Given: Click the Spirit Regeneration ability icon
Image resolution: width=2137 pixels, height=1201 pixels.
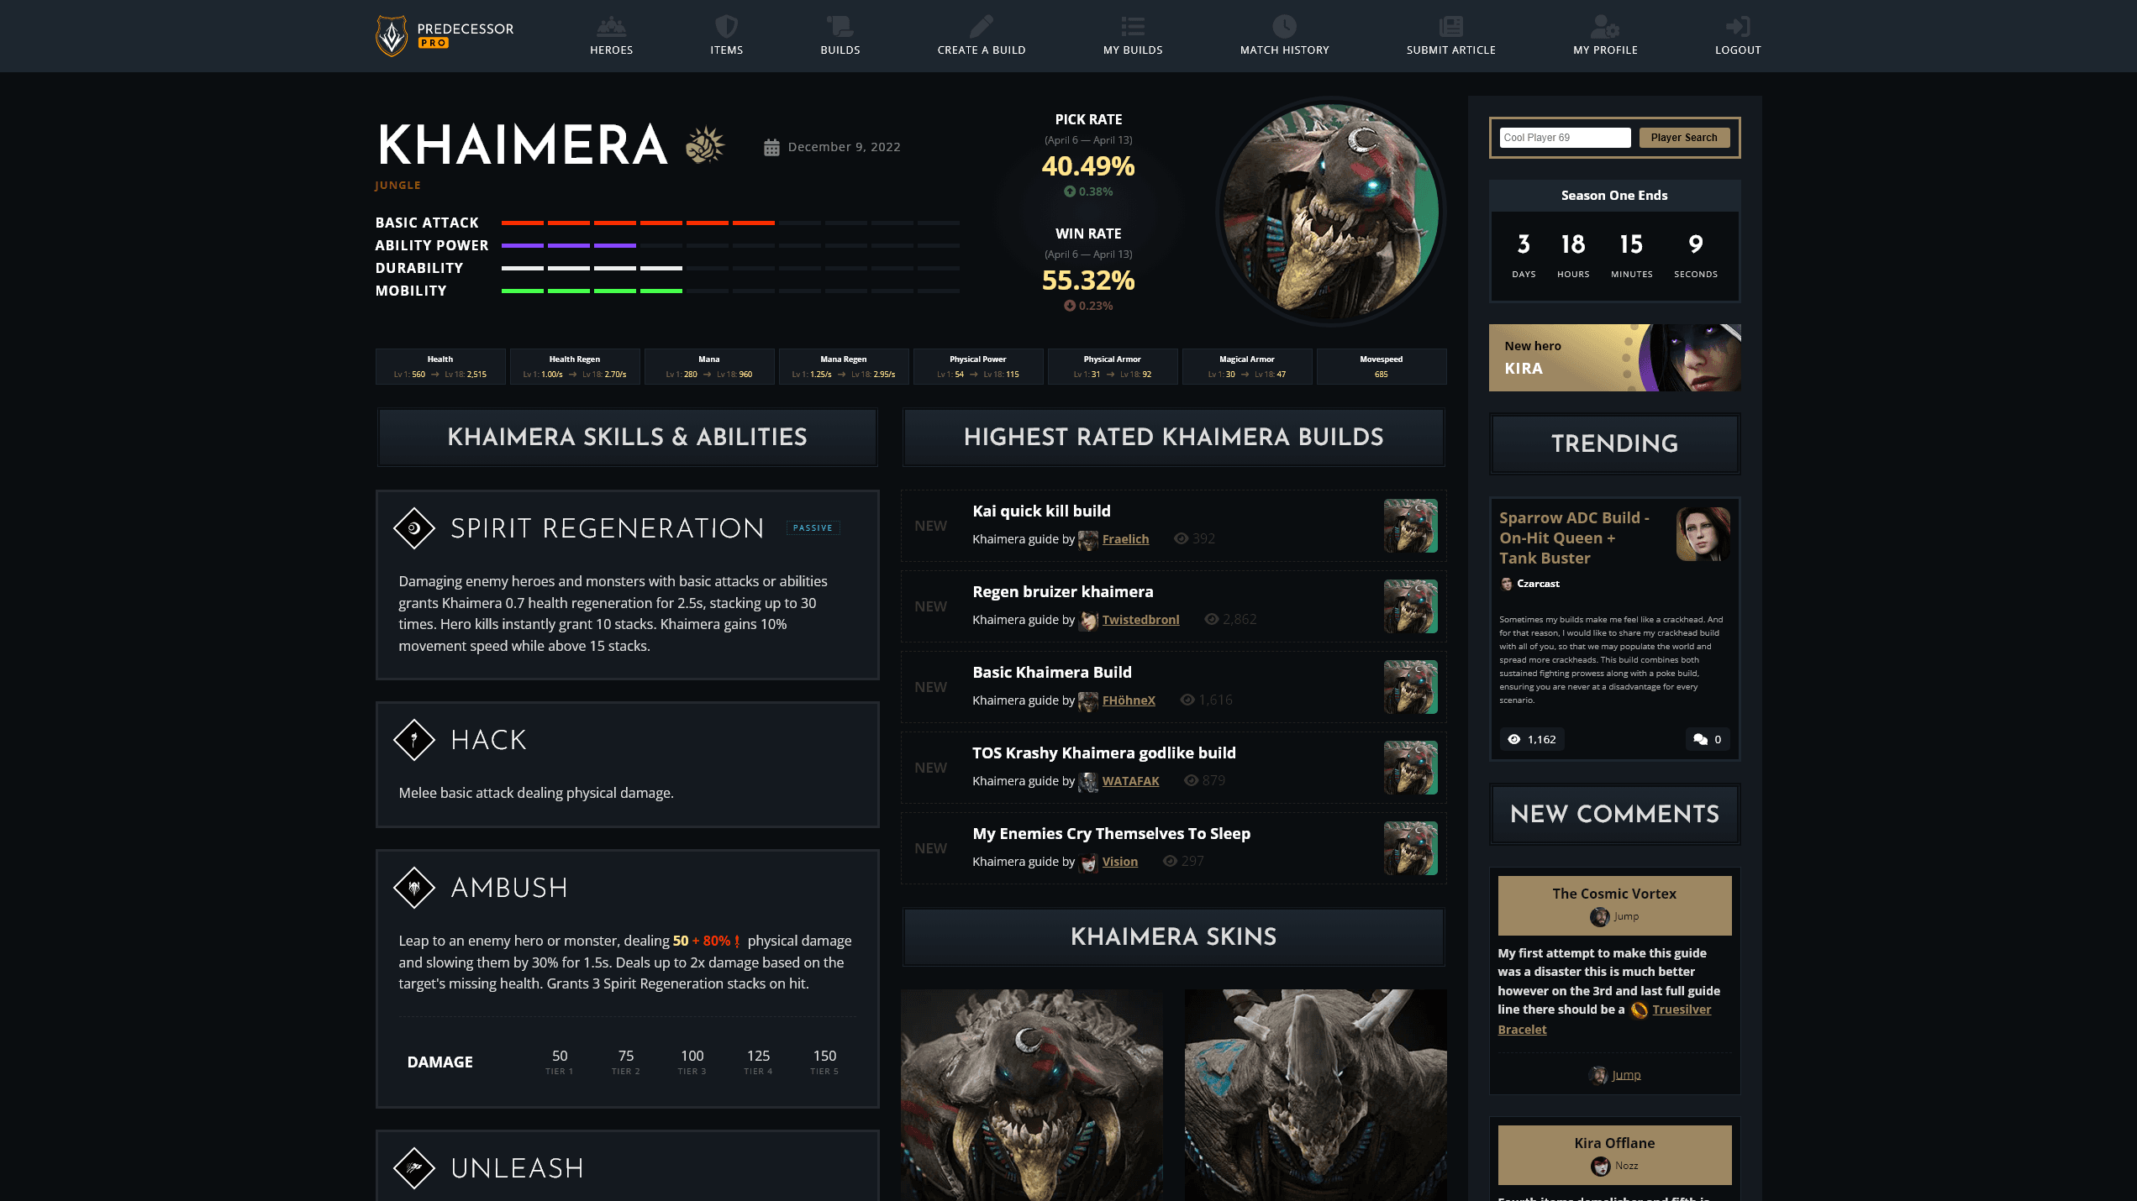Looking at the screenshot, I should (x=413, y=528).
